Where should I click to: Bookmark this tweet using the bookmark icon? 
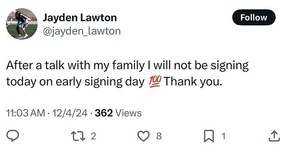click(x=209, y=136)
